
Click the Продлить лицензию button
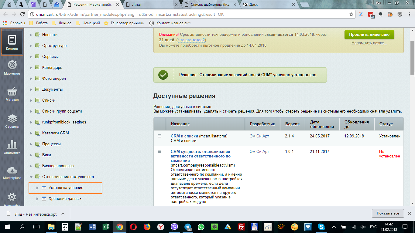click(369, 35)
